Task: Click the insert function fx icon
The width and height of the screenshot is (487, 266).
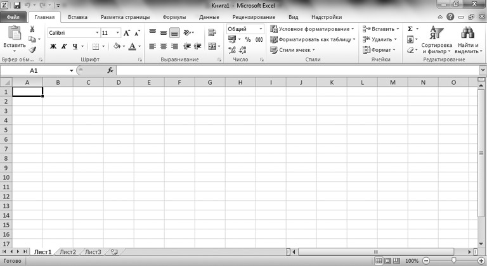Action: click(x=110, y=70)
